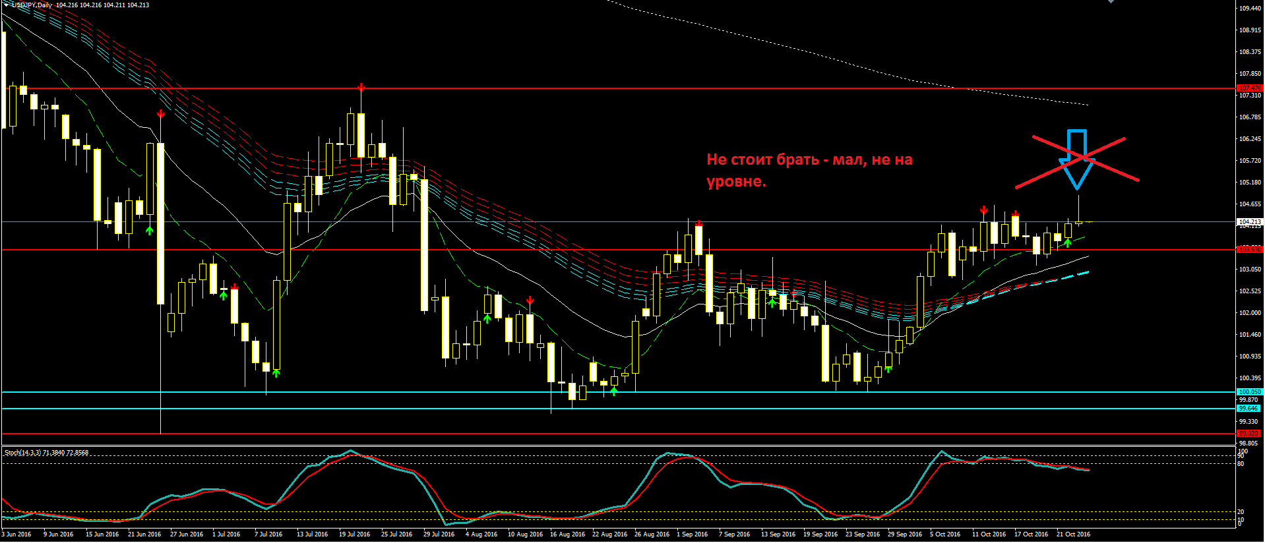Click the 105.180 price scale value

pos(1250,183)
